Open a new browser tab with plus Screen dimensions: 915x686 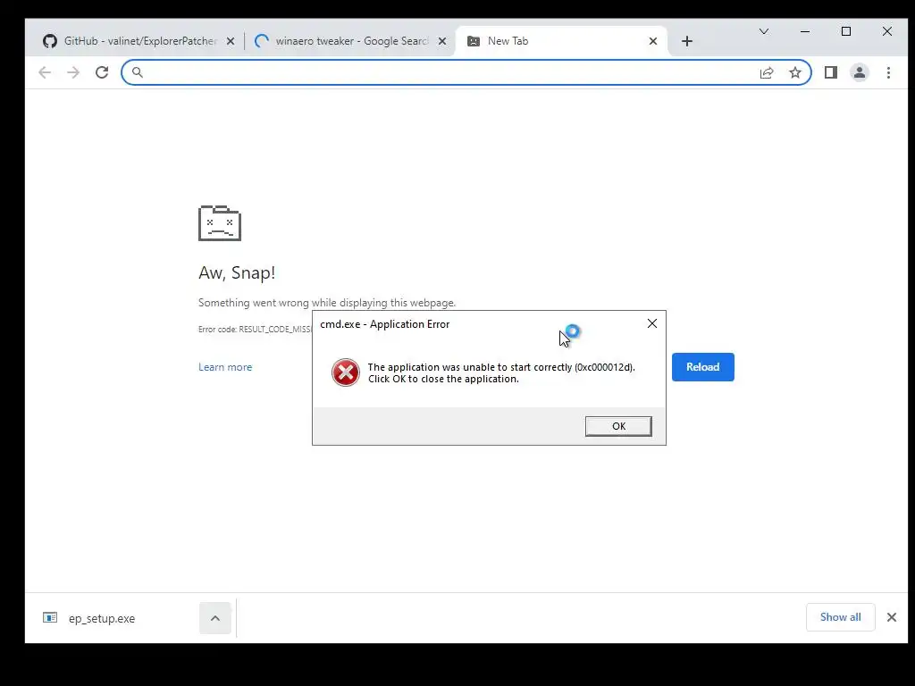687,41
